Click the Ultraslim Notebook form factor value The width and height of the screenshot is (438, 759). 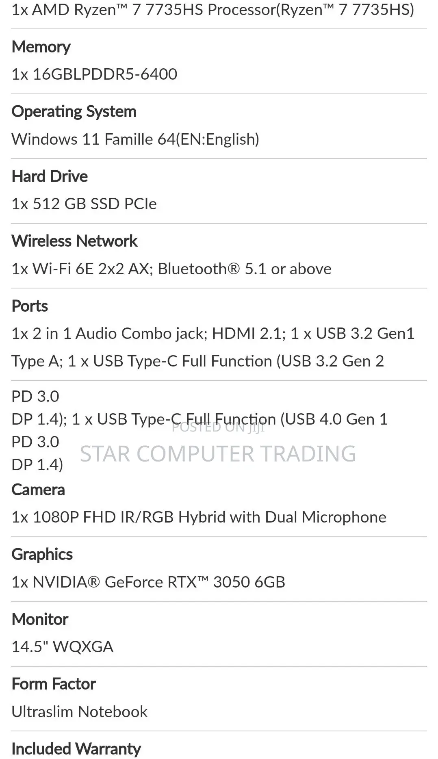80,711
